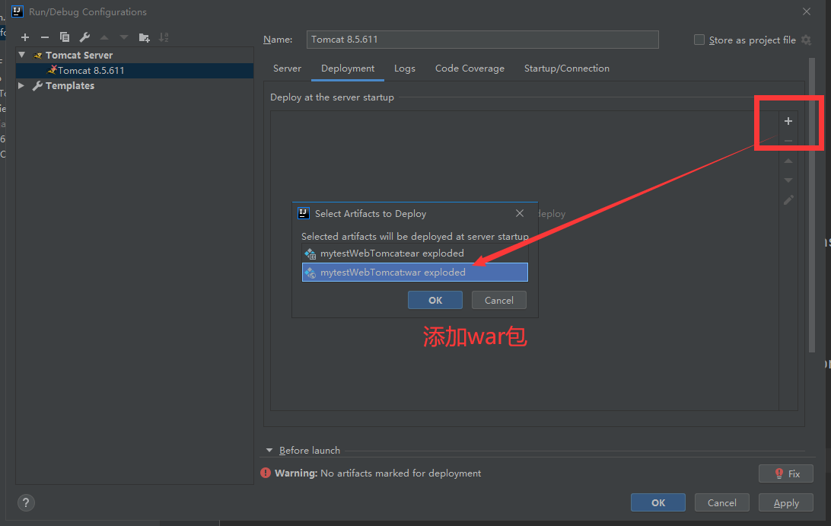The width and height of the screenshot is (831, 526).
Task: Click OK in Run/Debug Configurations
Action: (x=657, y=502)
